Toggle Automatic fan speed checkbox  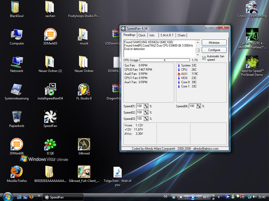[204, 58]
